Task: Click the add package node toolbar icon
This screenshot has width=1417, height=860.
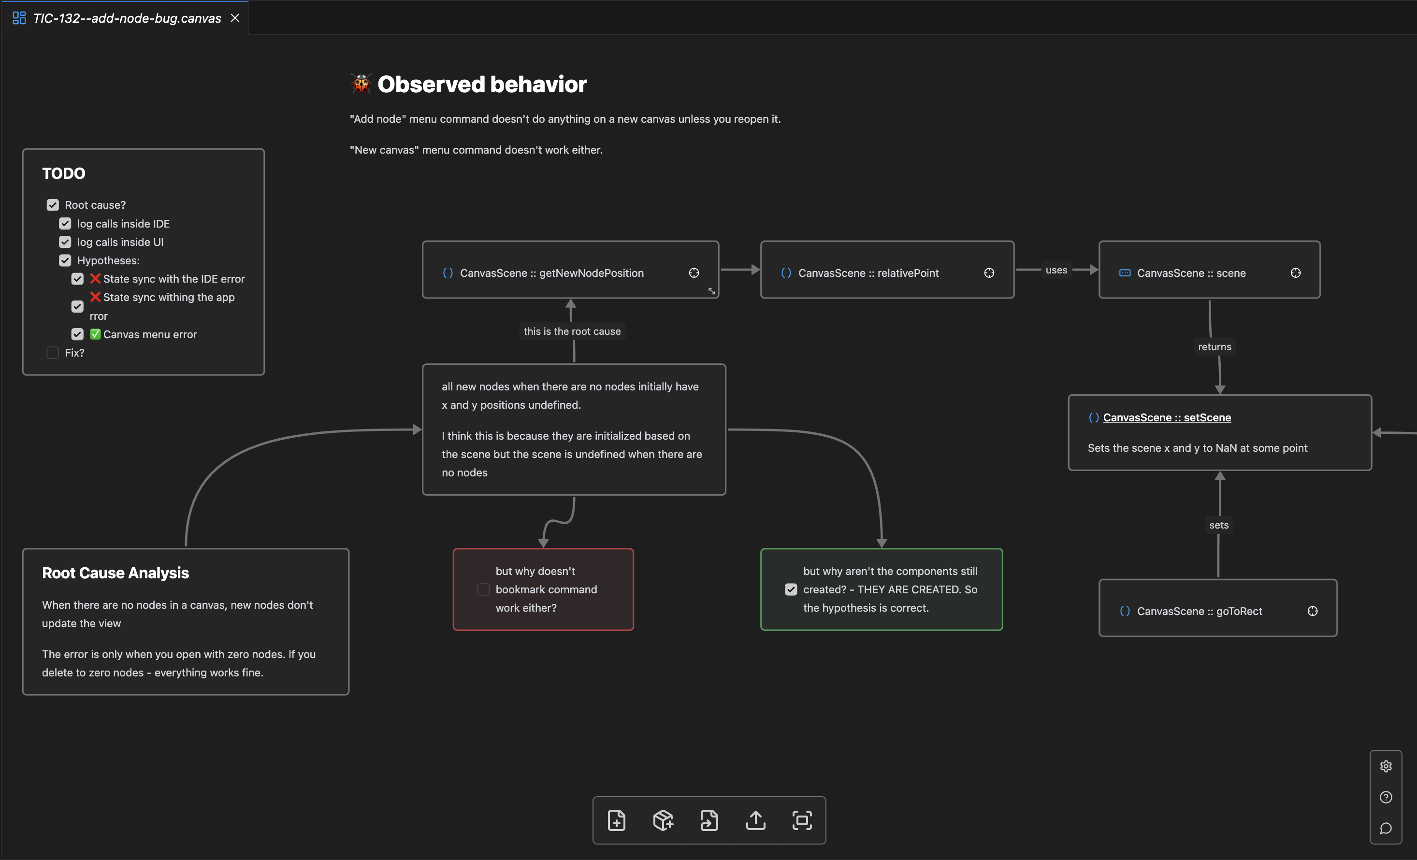Action: pyautogui.click(x=663, y=820)
